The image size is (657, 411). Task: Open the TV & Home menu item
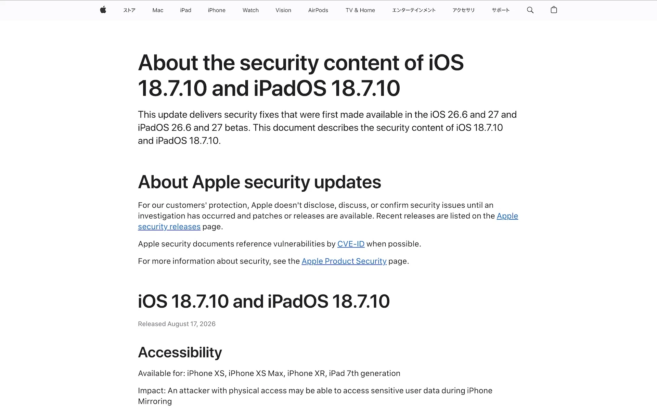click(x=360, y=10)
